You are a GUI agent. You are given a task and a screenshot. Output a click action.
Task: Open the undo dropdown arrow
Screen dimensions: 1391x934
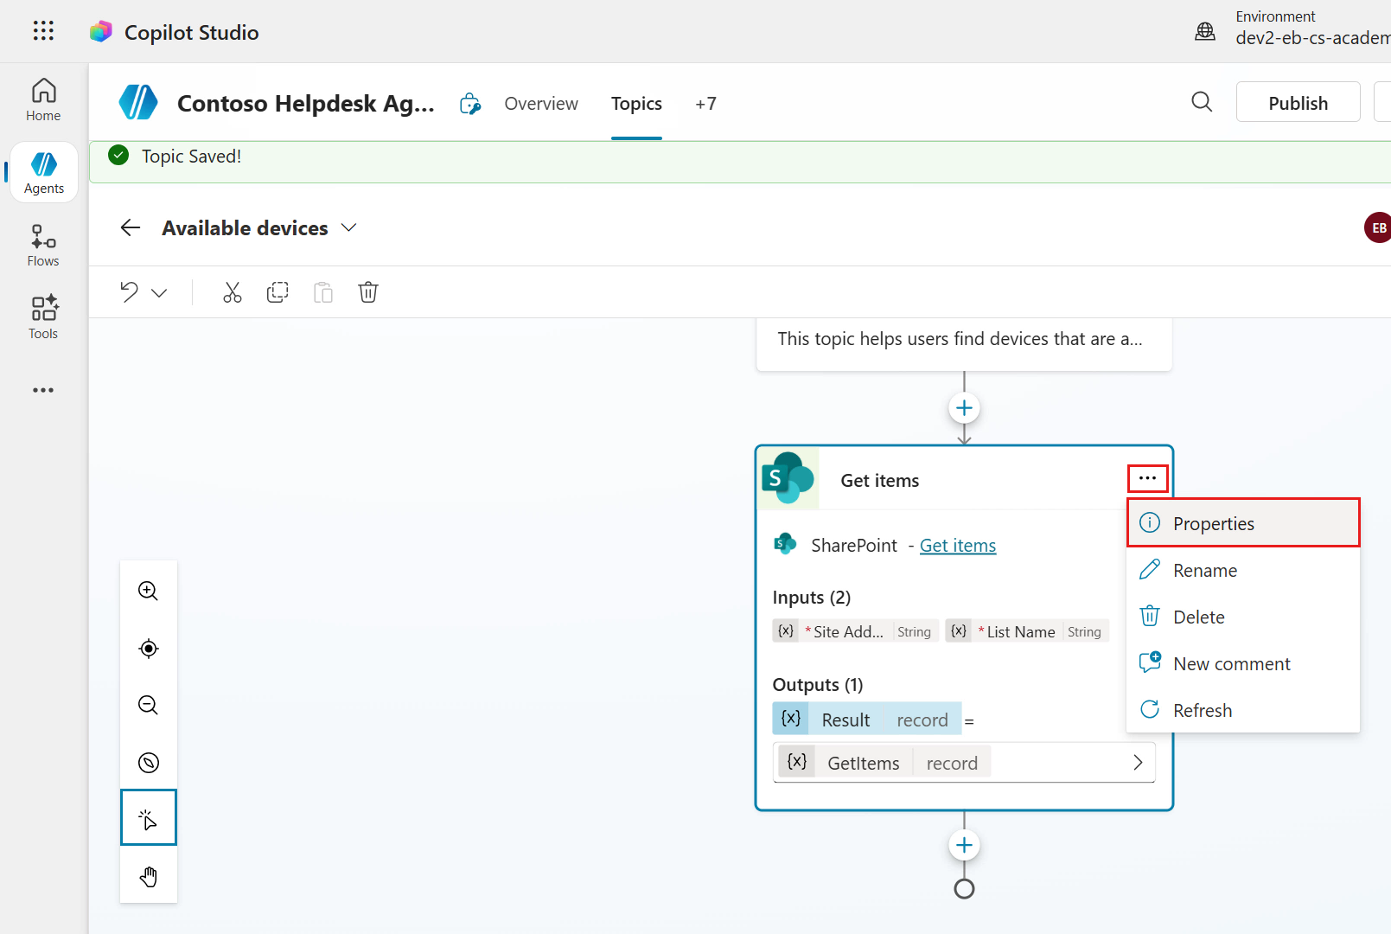tap(159, 293)
